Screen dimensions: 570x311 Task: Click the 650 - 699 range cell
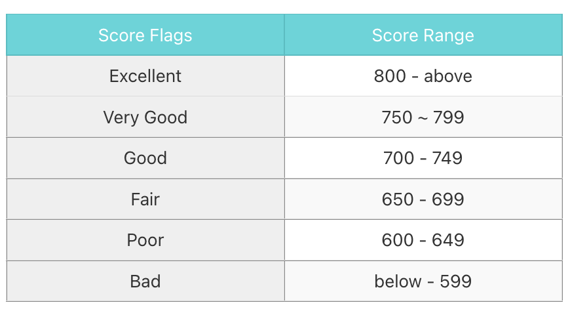[x=423, y=199]
